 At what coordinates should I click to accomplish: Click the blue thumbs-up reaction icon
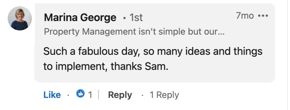coord(81,93)
